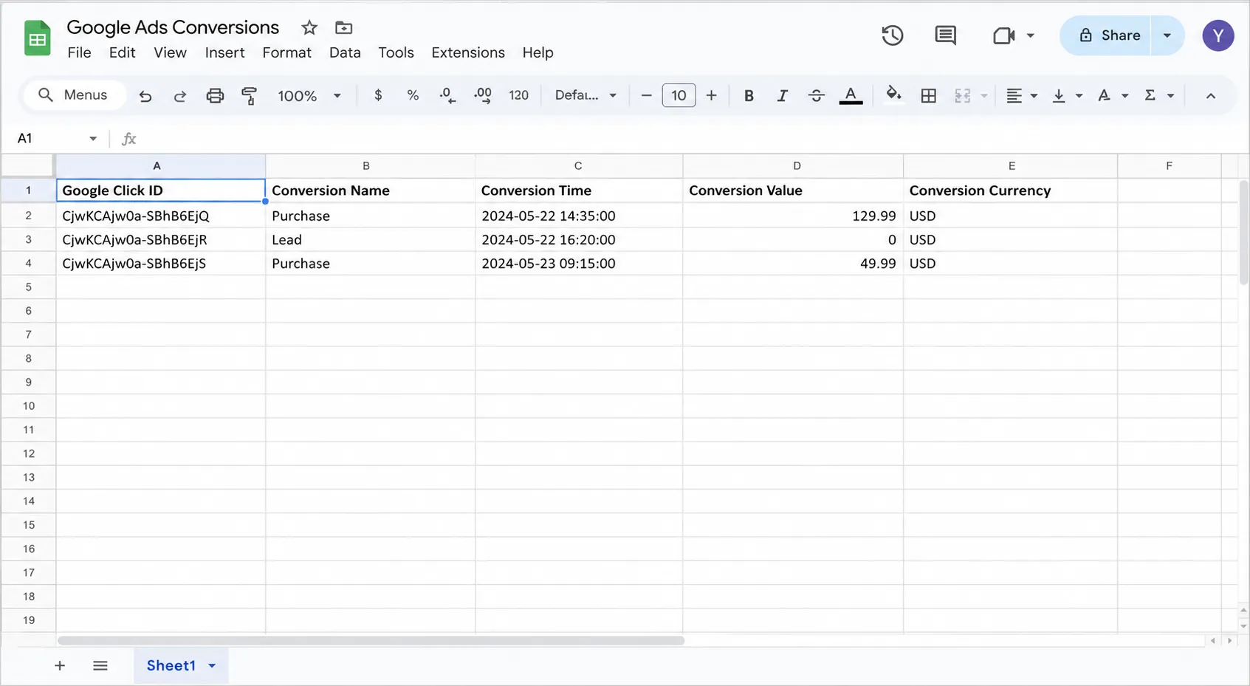Click the undo arrow
The height and width of the screenshot is (686, 1250).
pos(145,95)
